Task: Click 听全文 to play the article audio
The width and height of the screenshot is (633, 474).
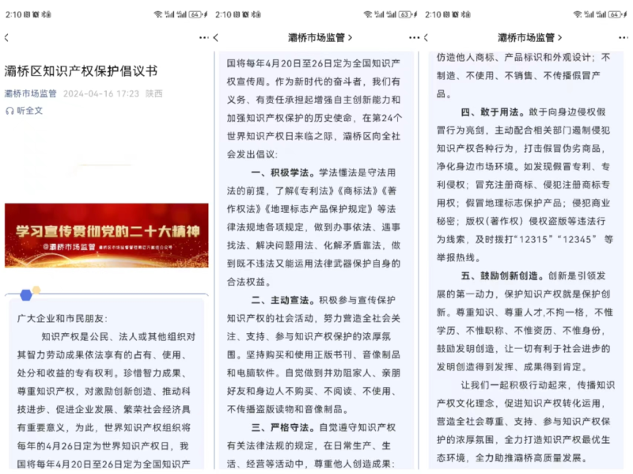Action: pyautogui.click(x=30, y=111)
